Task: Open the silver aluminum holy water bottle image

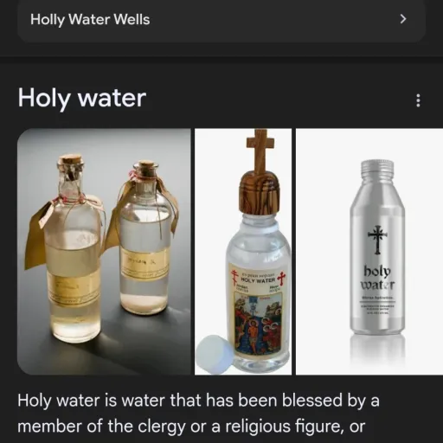Action: point(369,252)
